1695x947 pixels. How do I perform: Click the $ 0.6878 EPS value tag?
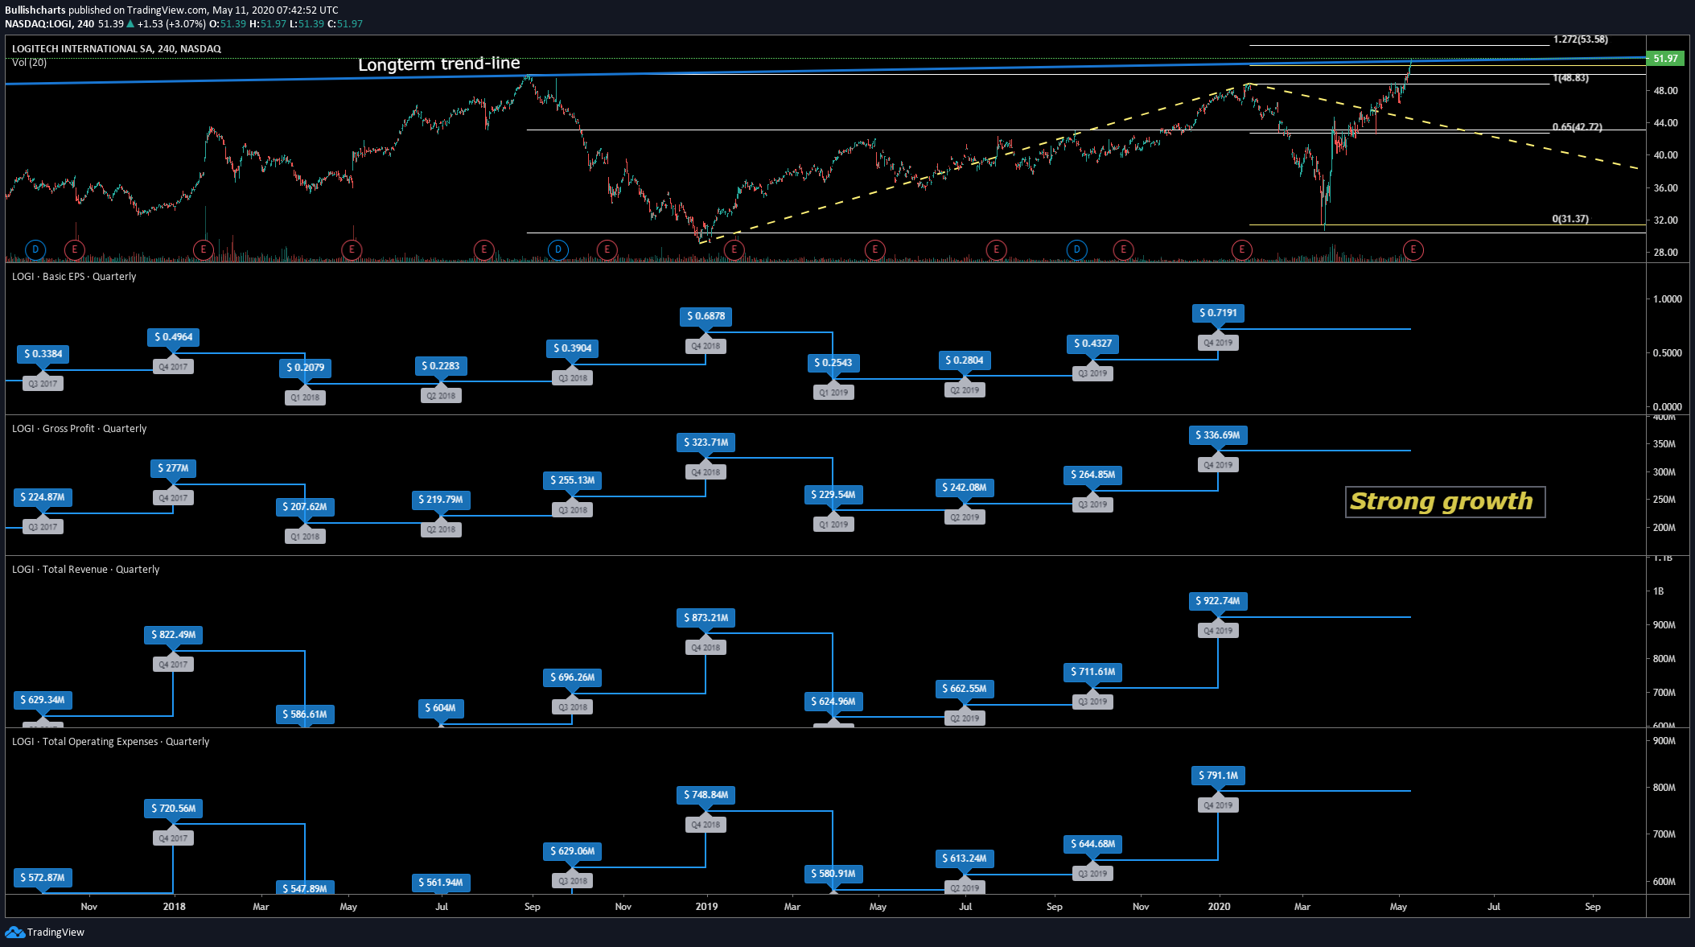(706, 316)
